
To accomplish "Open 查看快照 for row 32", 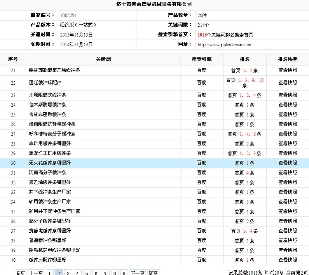I will [x=288, y=182].
